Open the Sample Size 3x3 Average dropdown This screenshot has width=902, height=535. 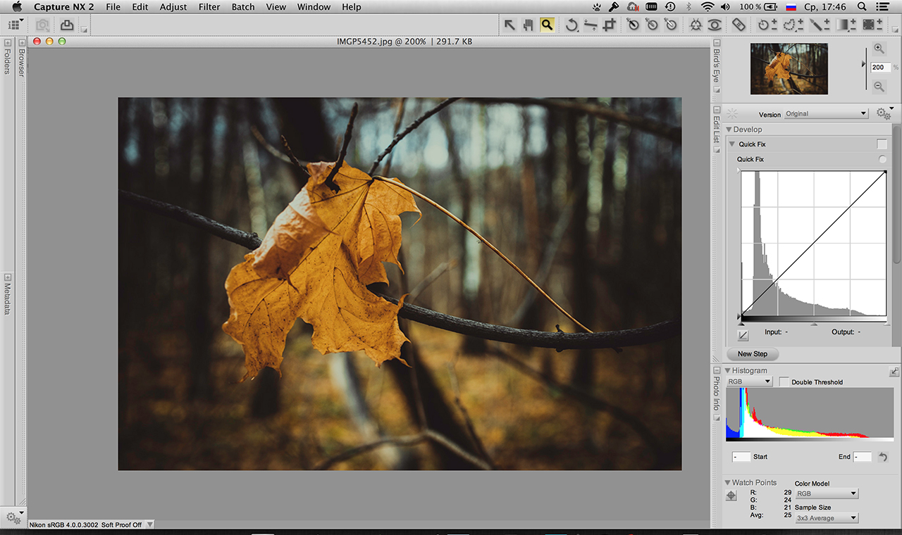click(826, 518)
